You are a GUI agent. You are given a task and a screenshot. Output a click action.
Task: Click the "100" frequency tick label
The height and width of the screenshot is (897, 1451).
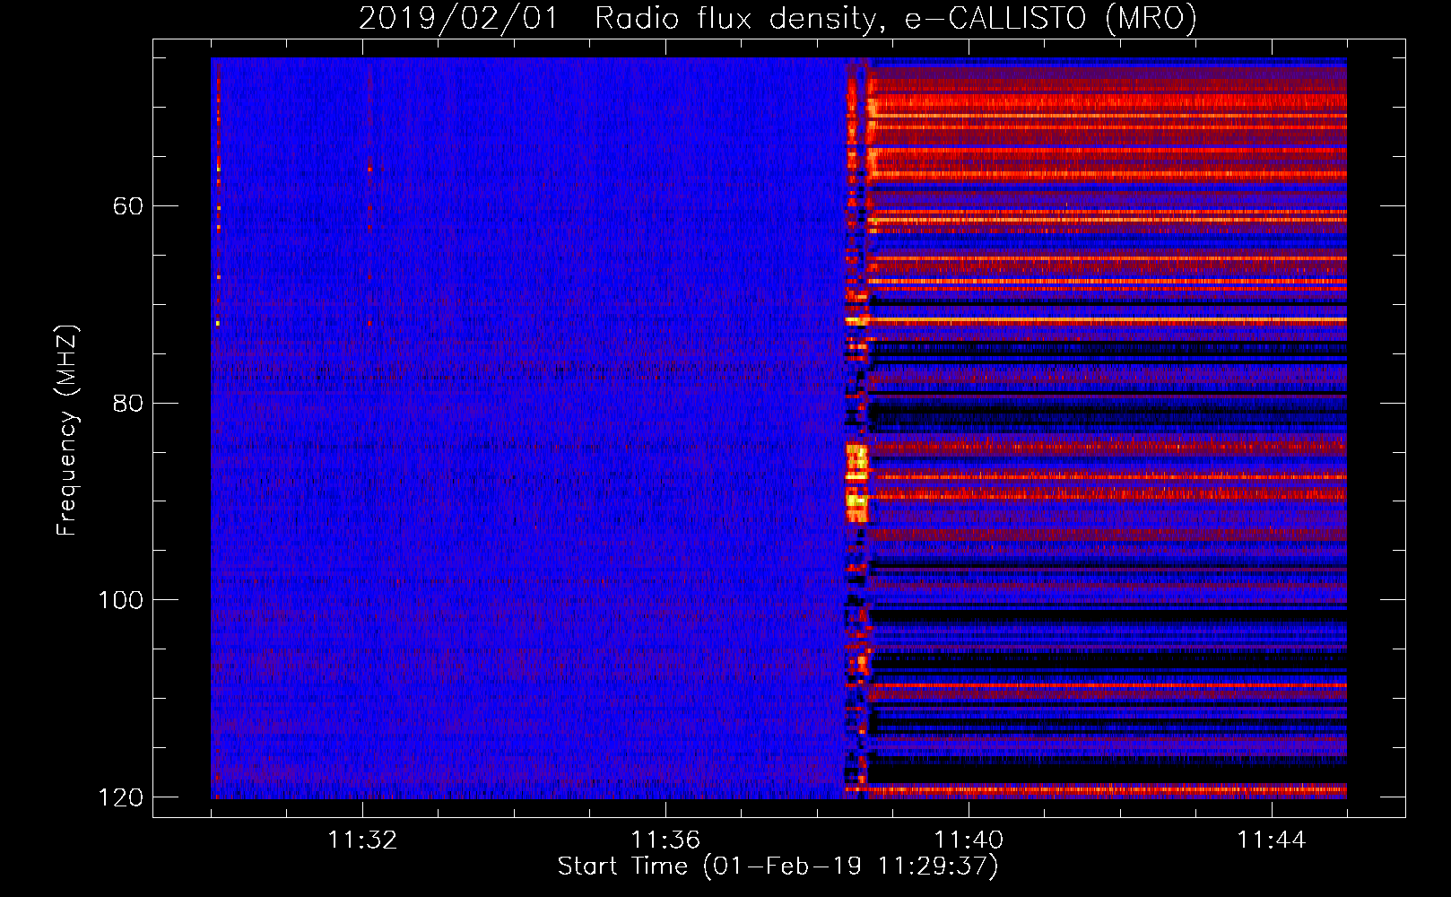(120, 600)
